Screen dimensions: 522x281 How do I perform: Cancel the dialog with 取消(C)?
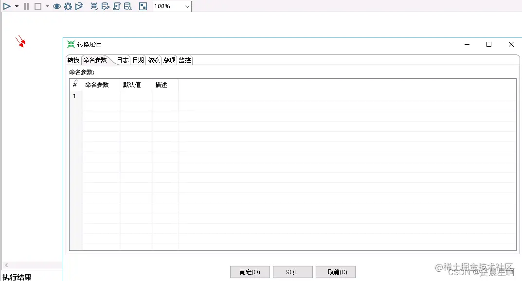click(x=336, y=272)
